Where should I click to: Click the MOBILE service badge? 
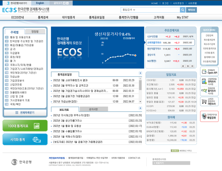pos(175,151)
